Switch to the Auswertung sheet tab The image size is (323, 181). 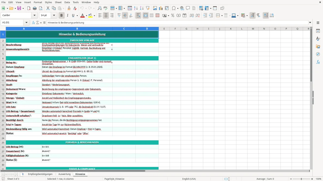click(64, 174)
